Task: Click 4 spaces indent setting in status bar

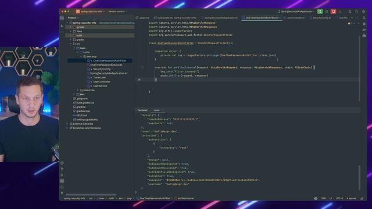Action: coord(351,199)
